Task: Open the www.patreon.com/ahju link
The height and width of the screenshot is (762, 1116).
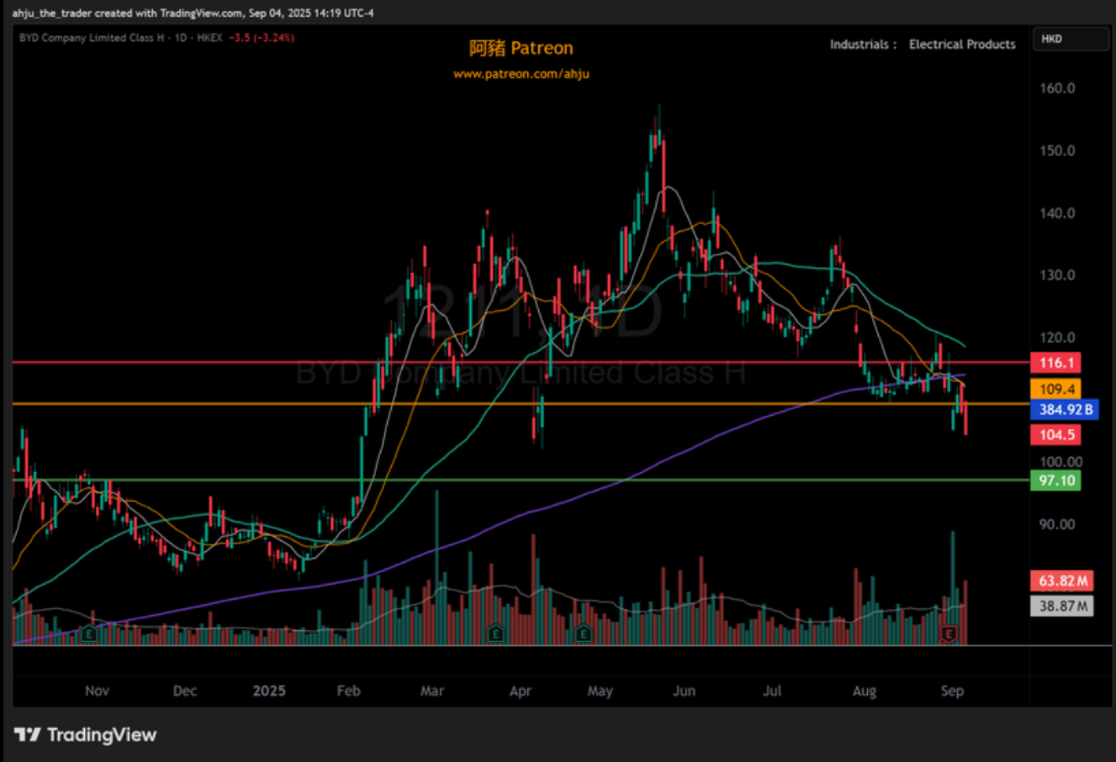Action: tap(521, 74)
